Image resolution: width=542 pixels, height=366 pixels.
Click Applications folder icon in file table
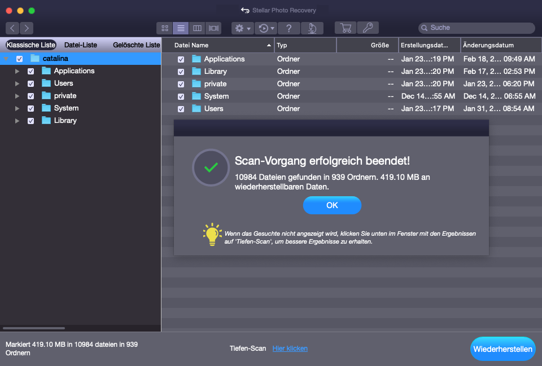pyautogui.click(x=196, y=59)
